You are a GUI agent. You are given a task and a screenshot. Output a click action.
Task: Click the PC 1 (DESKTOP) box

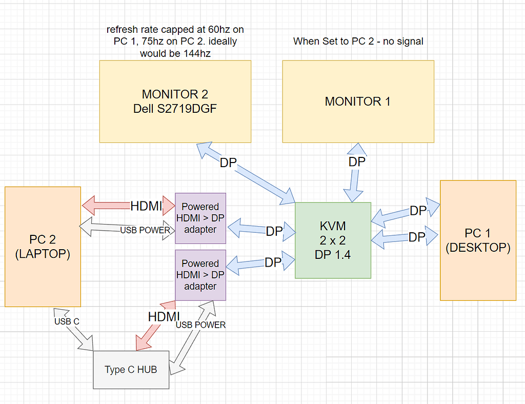coord(477,240)
